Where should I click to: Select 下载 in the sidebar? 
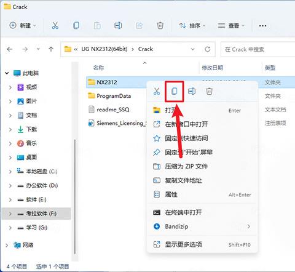tap(27, 129)
